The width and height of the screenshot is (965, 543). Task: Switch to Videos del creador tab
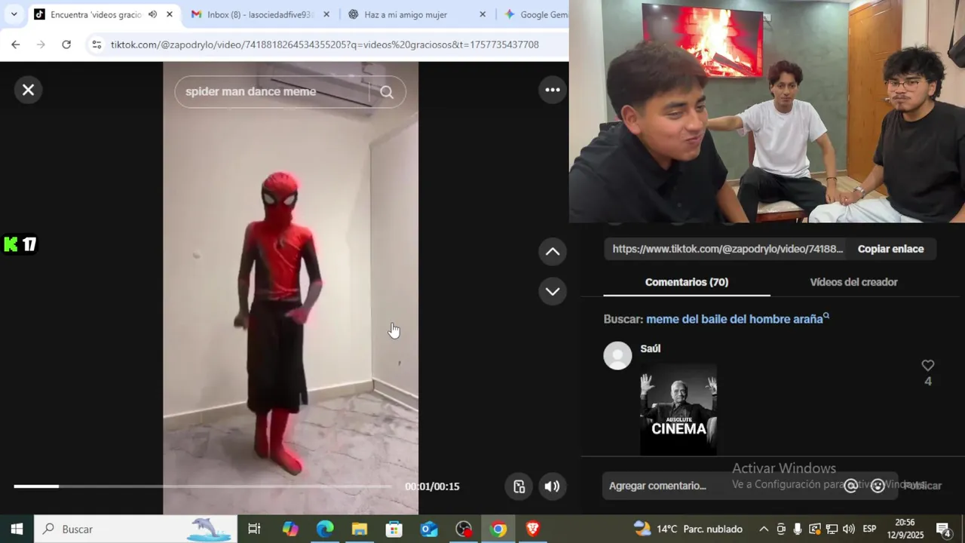point(853,282)
